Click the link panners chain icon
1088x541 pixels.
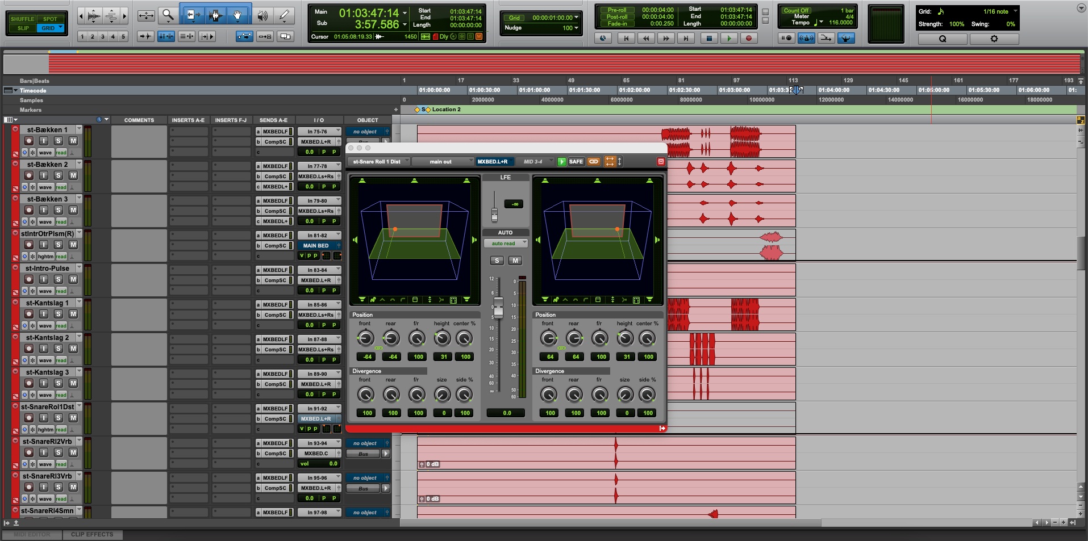coord(594,162)
